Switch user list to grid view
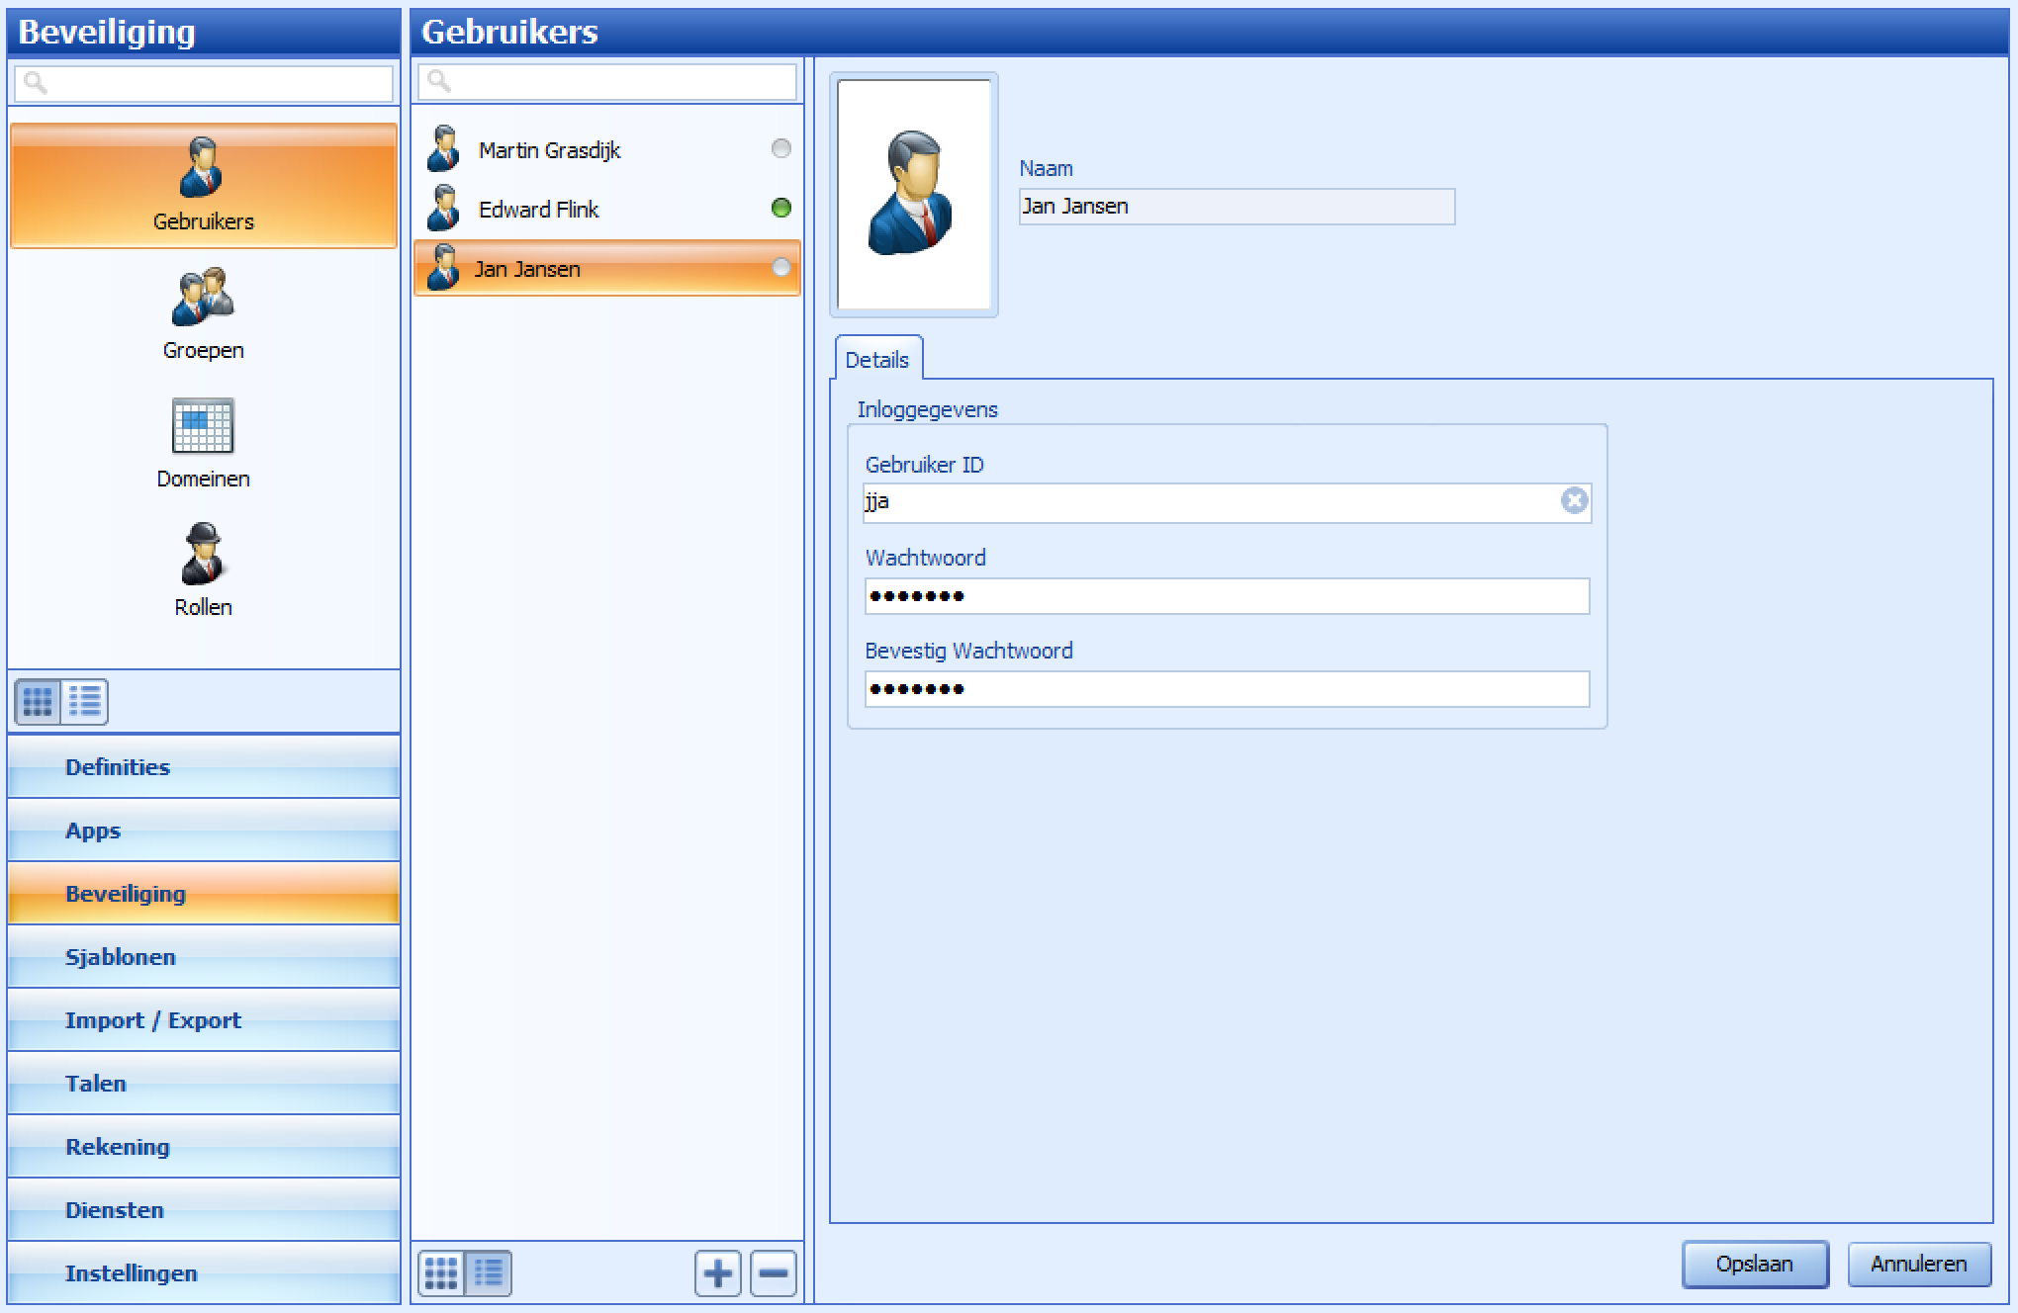Viewport: 2018px width, 1313px height. tap(441, 1273)
